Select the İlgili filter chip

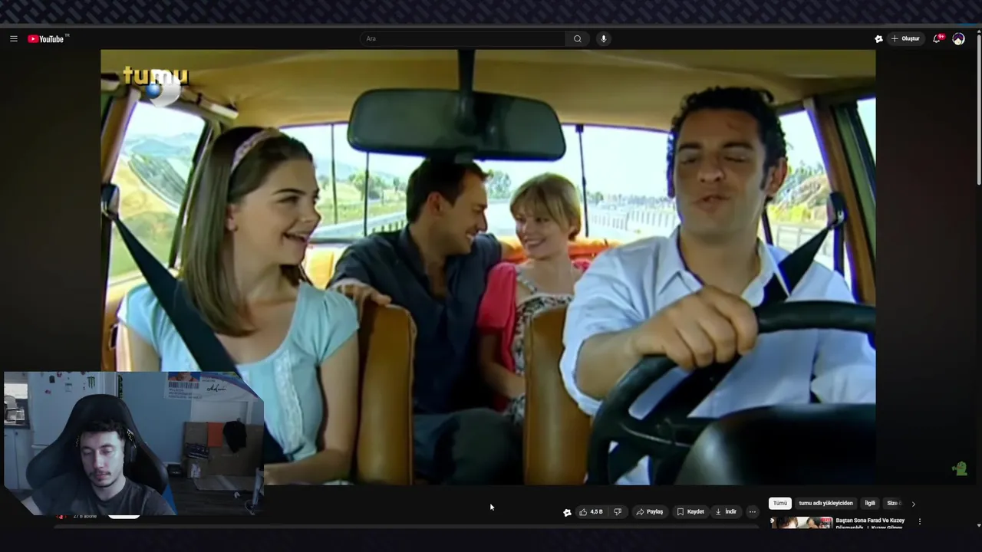870,504
